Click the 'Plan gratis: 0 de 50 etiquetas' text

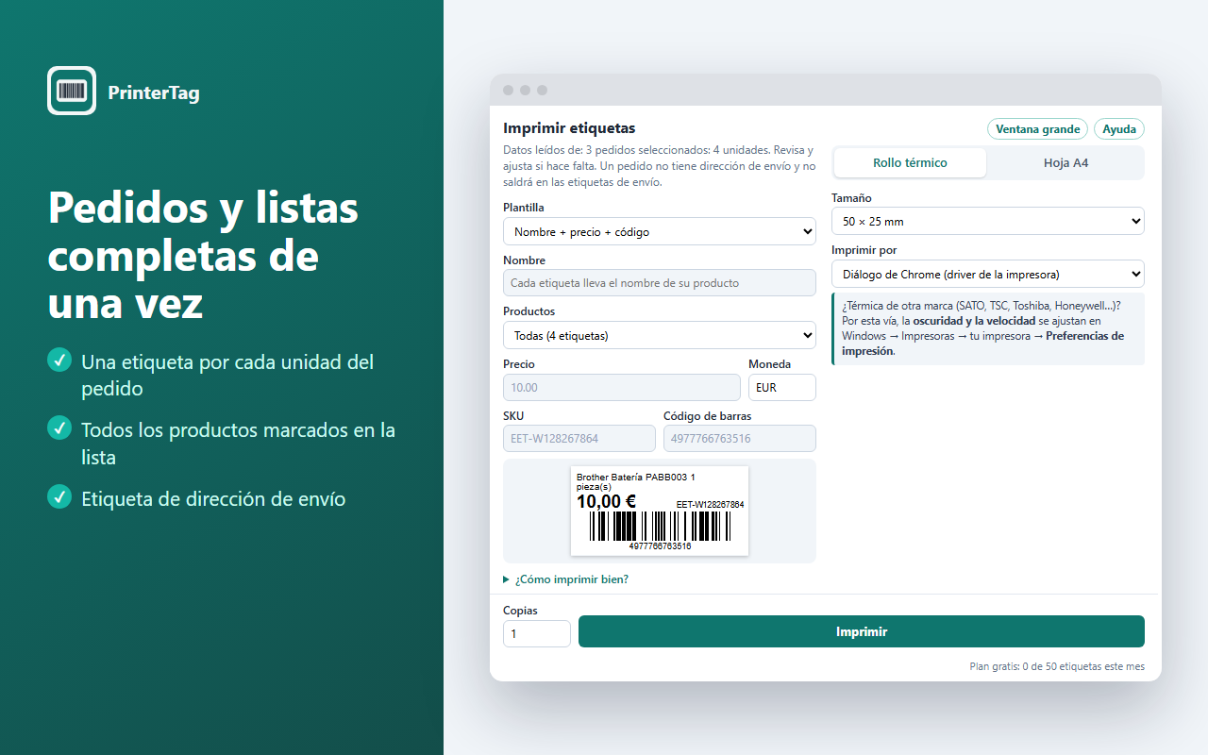pos(1057,666)
